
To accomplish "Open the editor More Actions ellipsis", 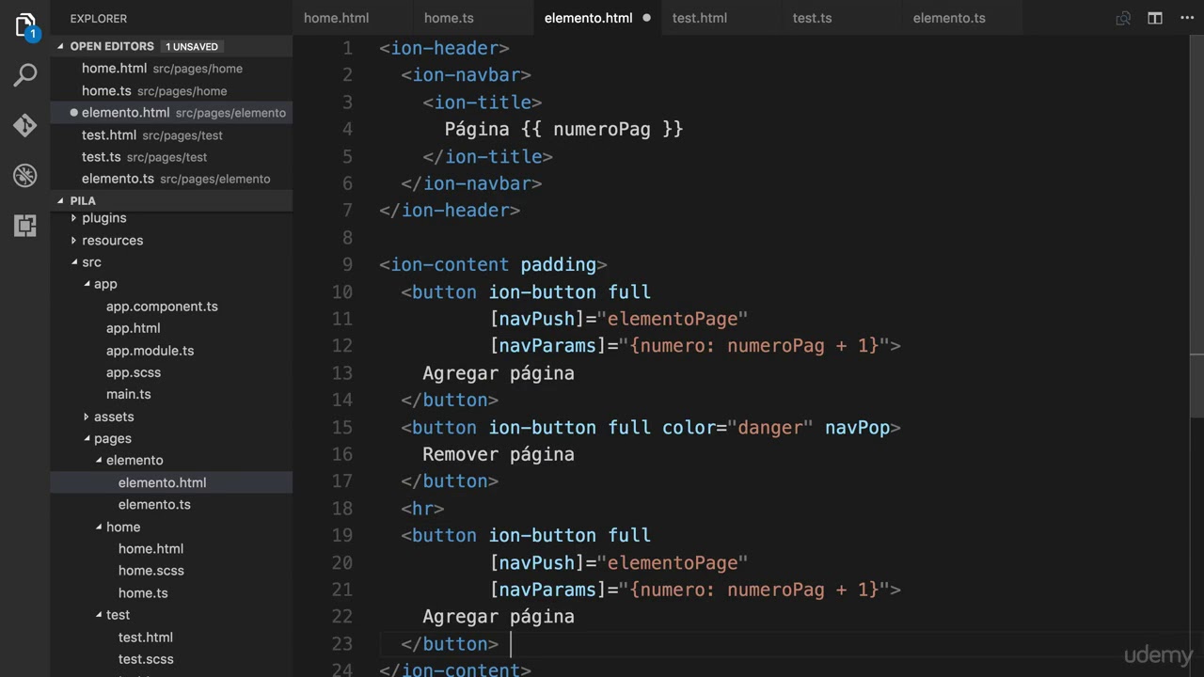I will point(1185,18).
